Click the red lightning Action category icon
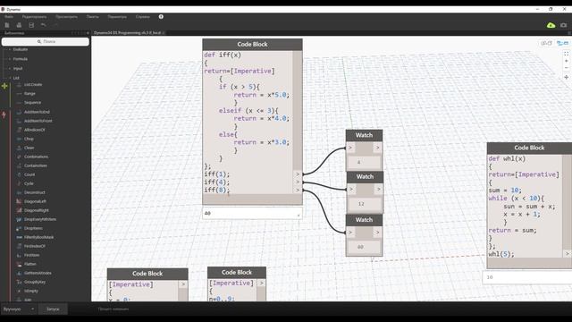The height and width of the screenshot is (322, 572). point(4,114)
